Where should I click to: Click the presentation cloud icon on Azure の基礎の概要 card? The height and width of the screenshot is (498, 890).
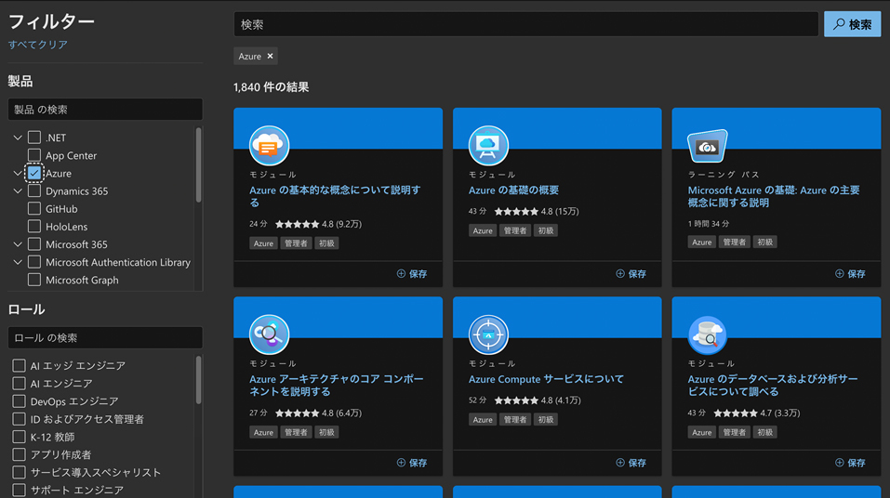(488, 146)
